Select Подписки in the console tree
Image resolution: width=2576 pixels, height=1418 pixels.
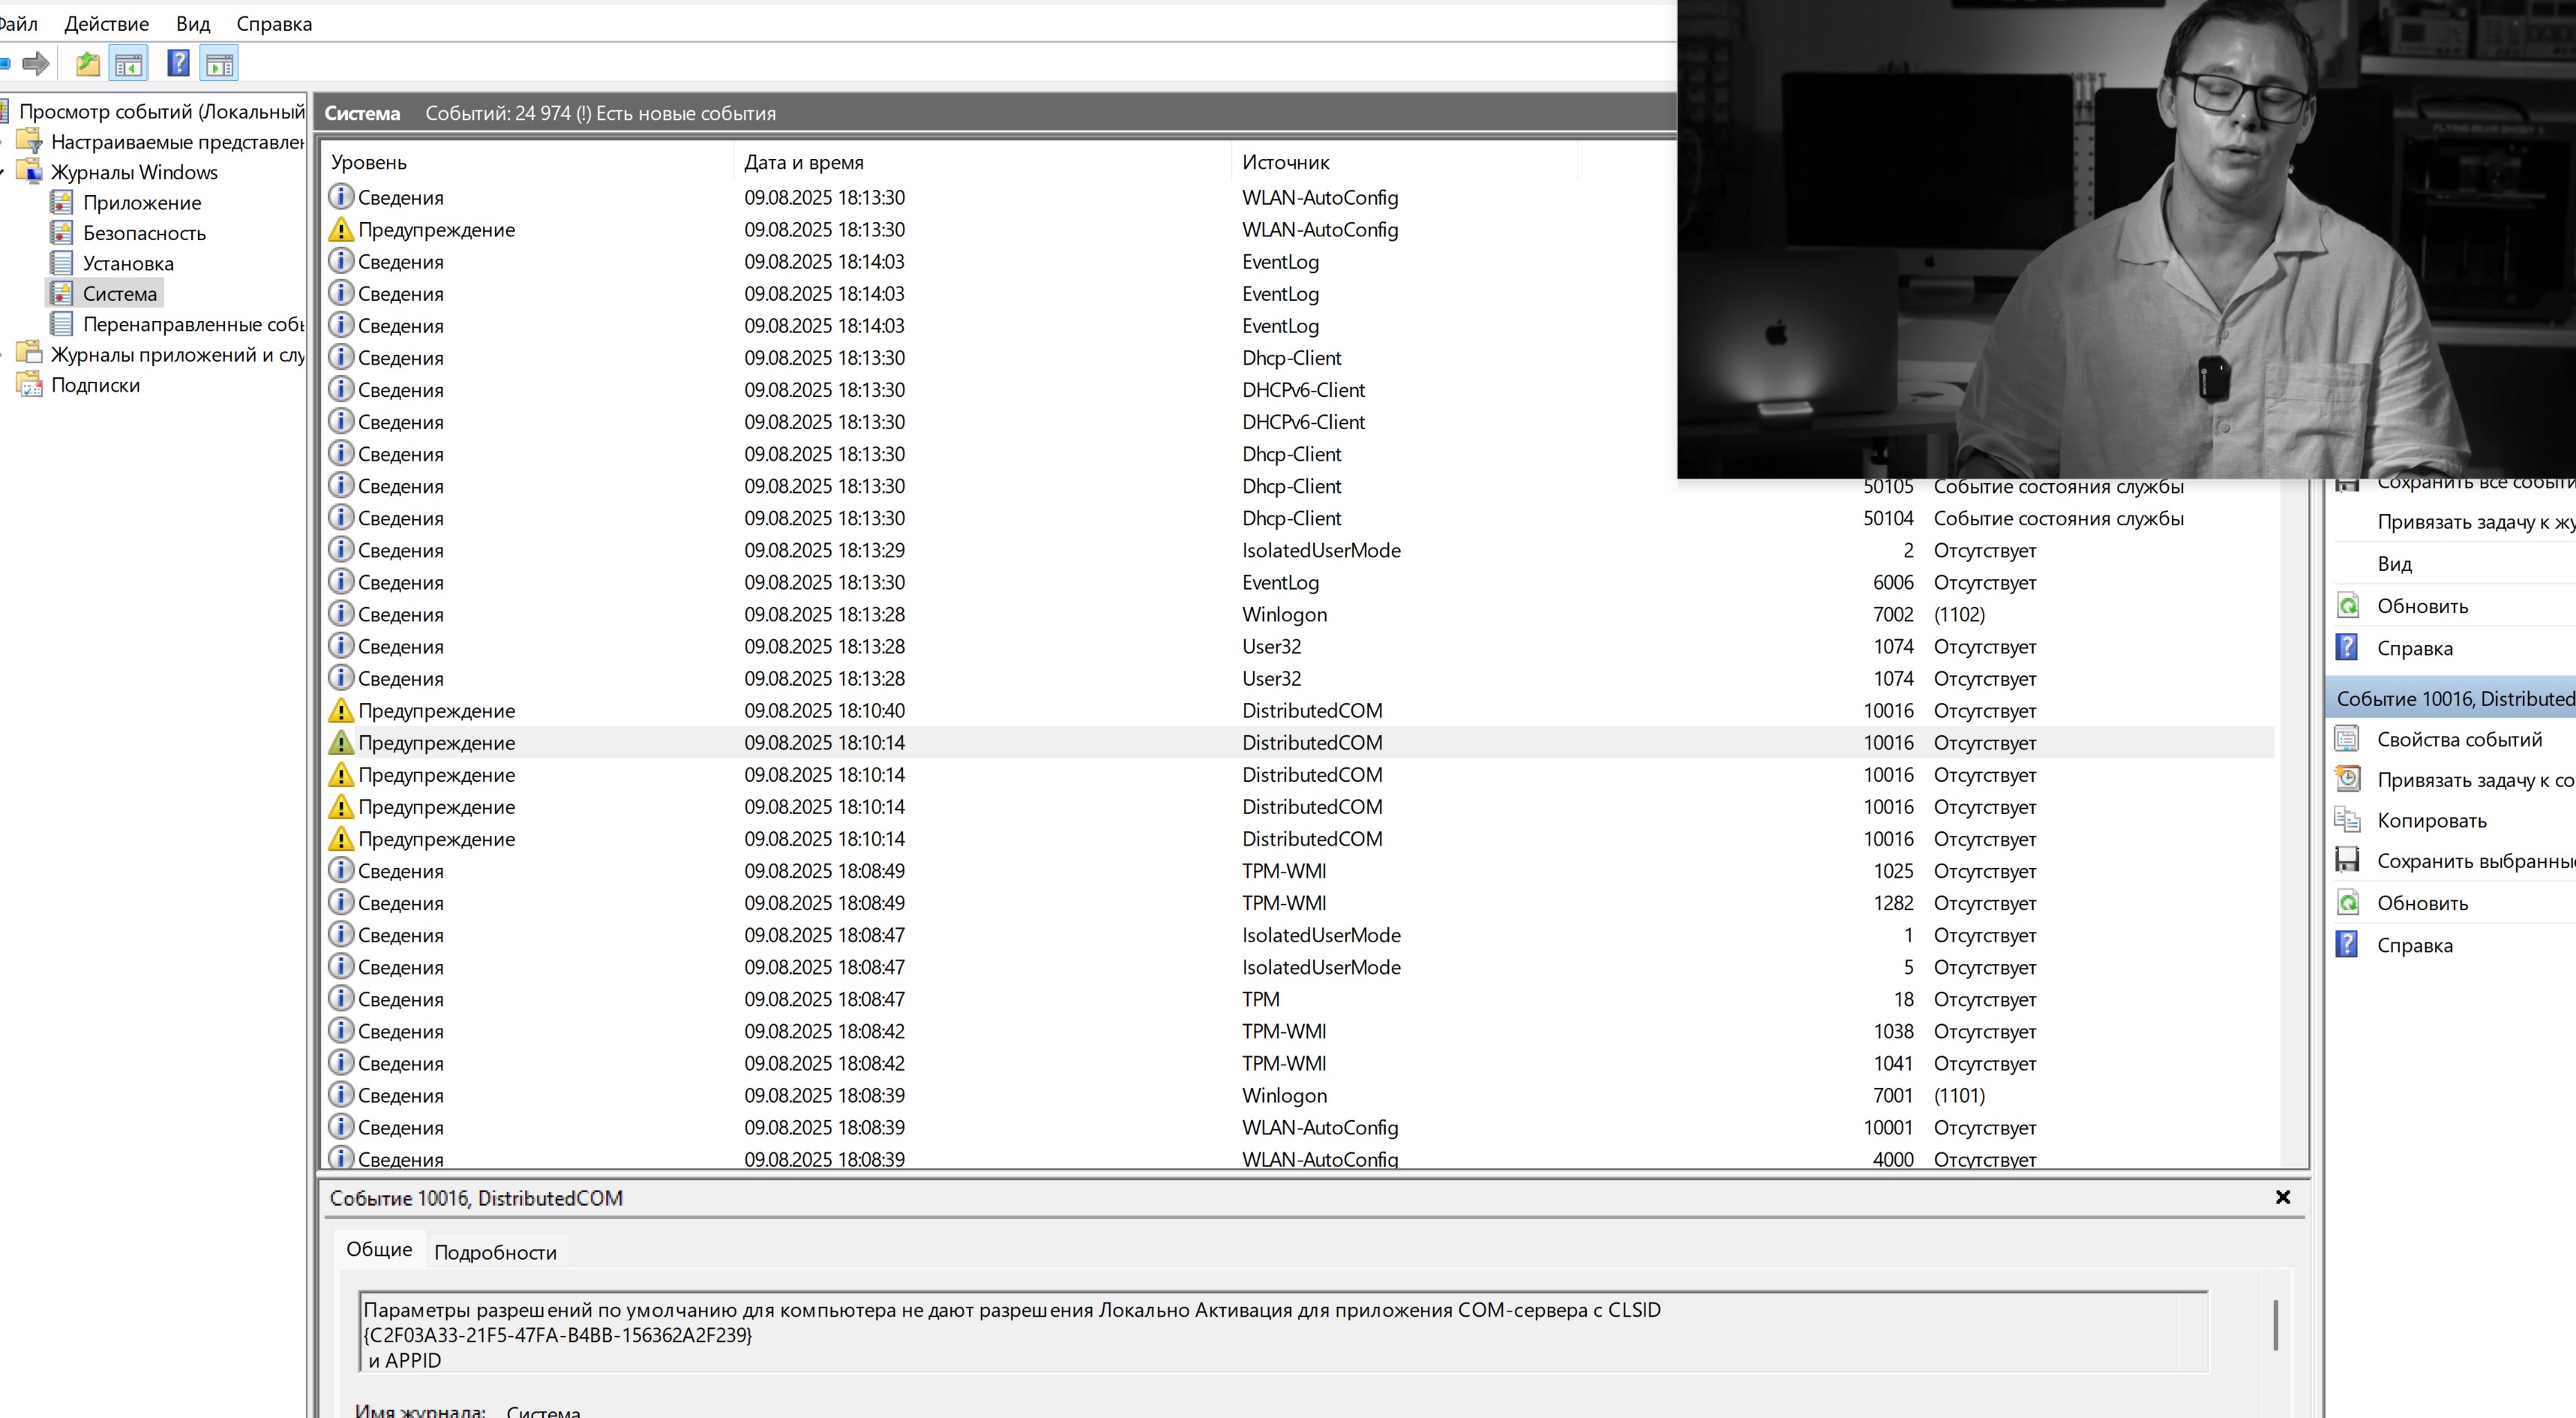click(95, 386)
